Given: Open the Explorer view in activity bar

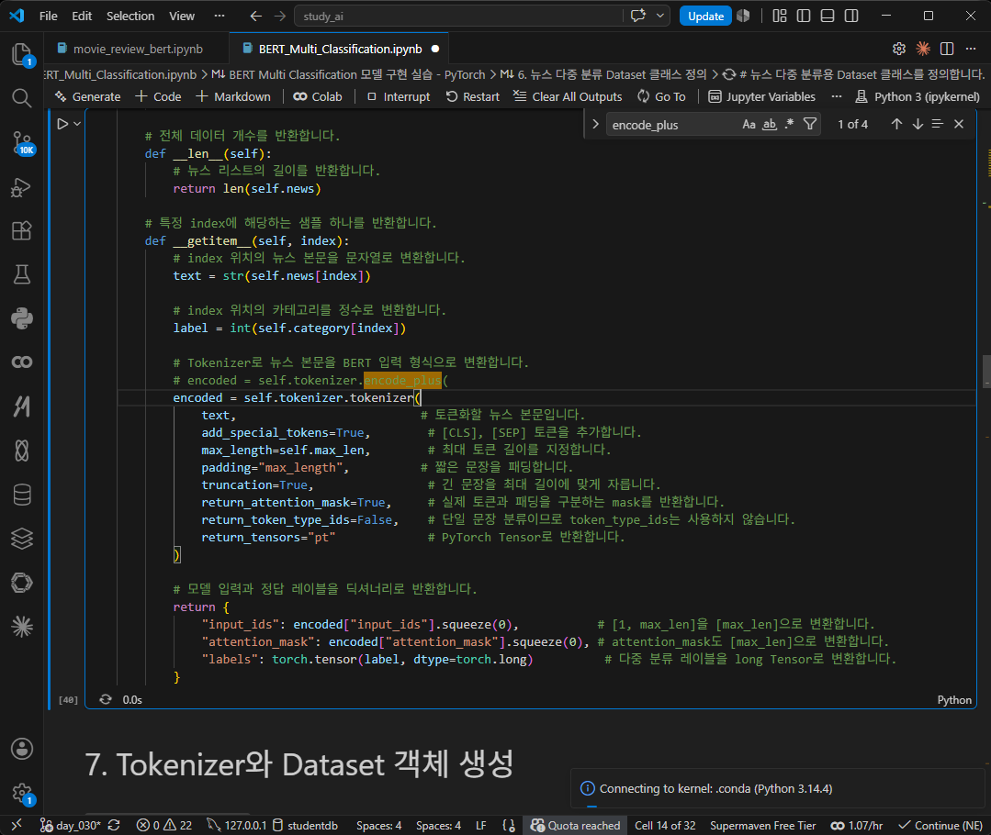Looking at the screenshot, I should pos(21,54).
